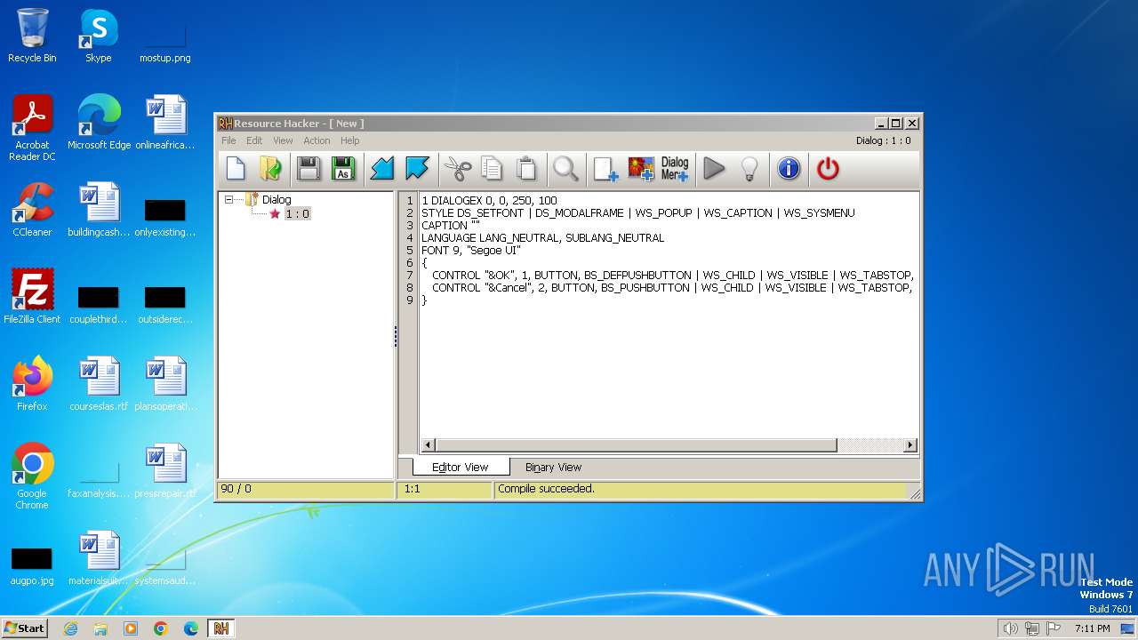
Task: Open the Help menu
Action: pyautogui.click(x=350, y=140)
